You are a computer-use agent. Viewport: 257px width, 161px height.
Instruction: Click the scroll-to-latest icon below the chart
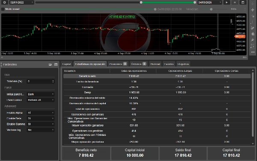pyautogui.click(x=245, y=57)
